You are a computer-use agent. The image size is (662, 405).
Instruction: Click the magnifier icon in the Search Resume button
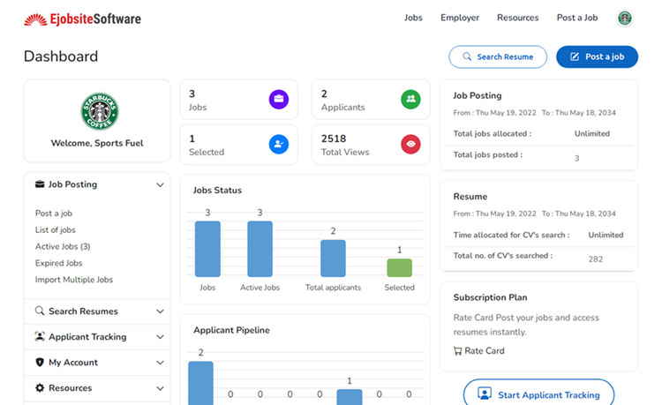(467, 56)
